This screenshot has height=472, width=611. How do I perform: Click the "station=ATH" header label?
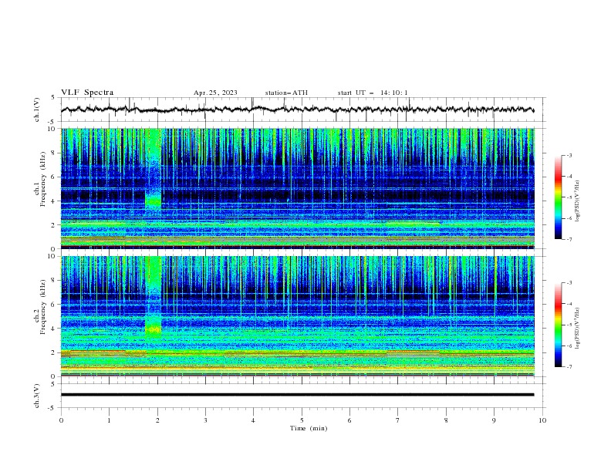[x=286, y=93]
